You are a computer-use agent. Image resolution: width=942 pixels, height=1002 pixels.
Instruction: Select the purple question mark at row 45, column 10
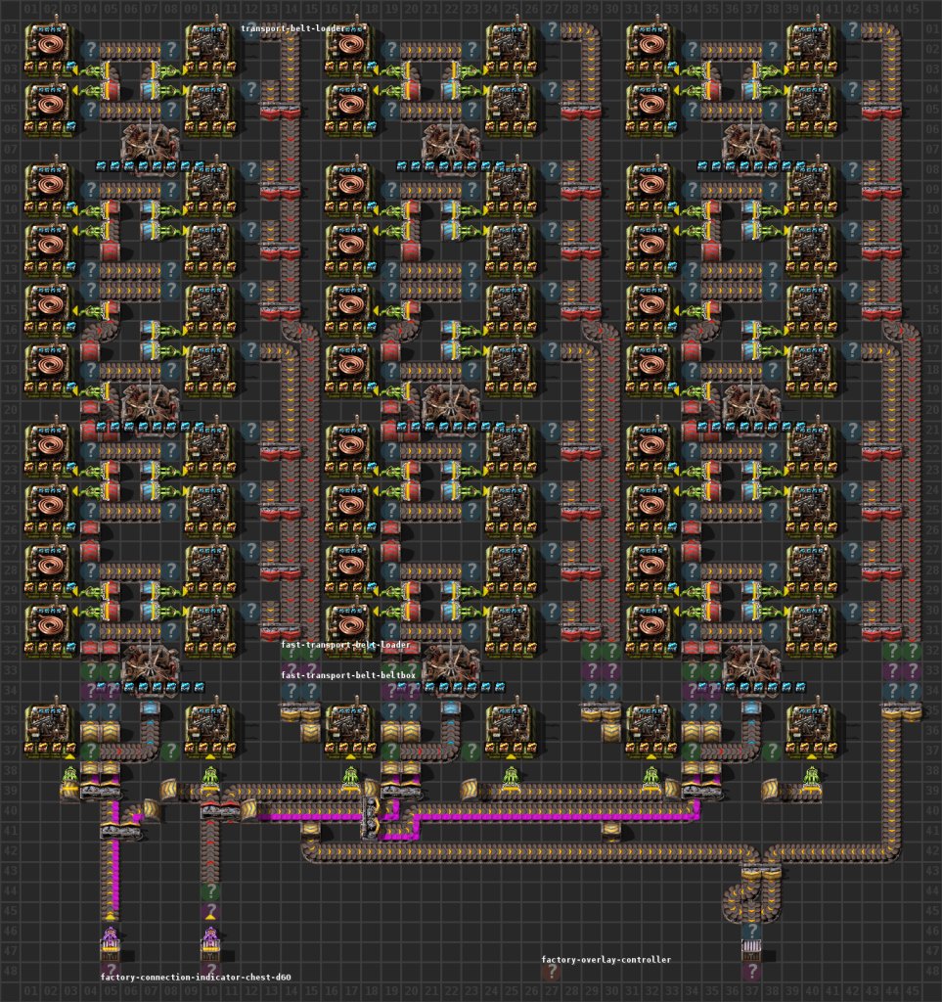210,911
